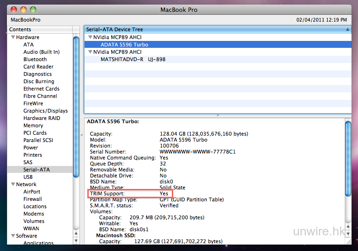
Task: Click the TRIM Support value in details
Action: coord(164,194)
